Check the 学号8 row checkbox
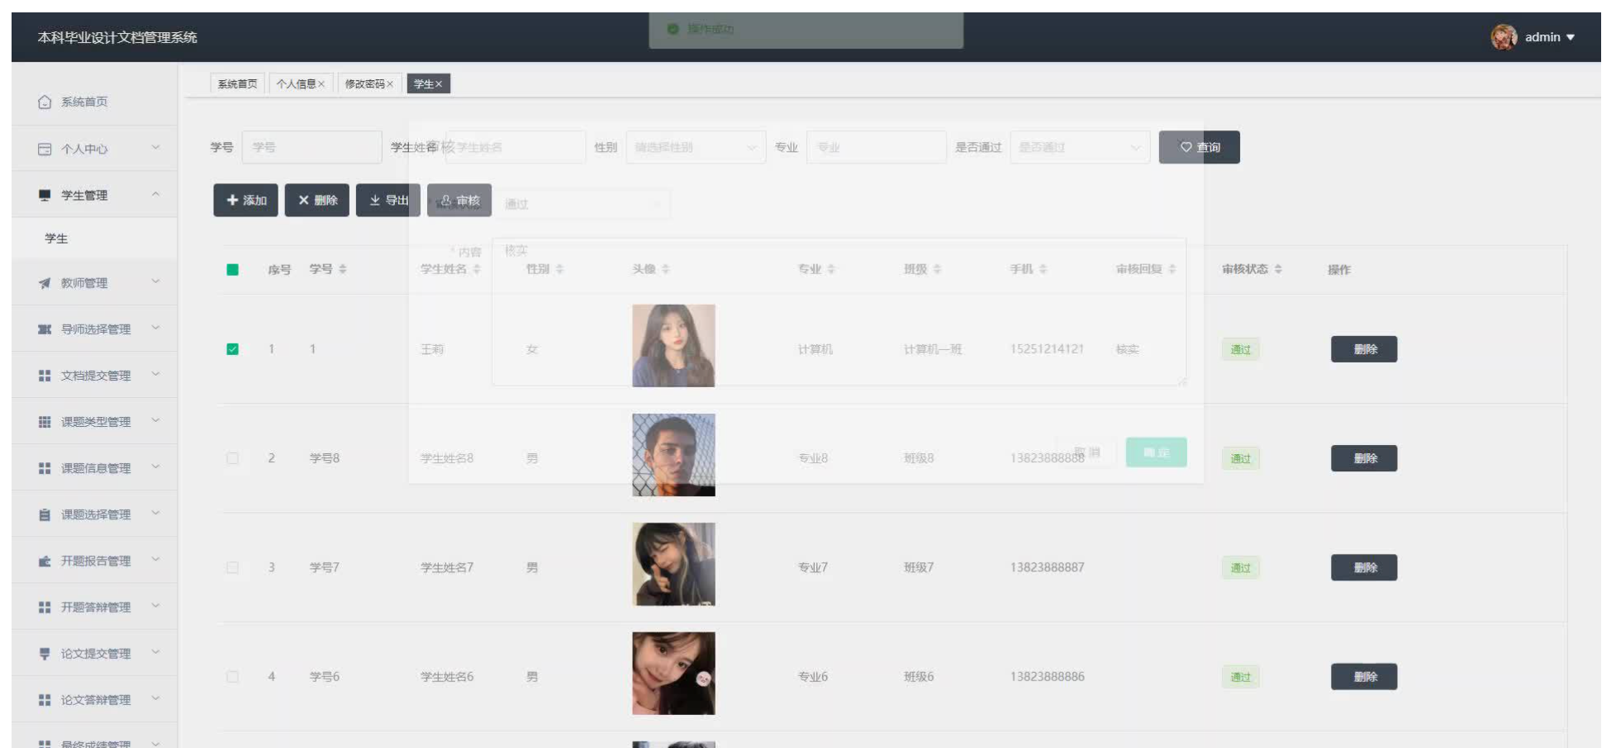Screen dimensions: 1616x748 (233, 458)
